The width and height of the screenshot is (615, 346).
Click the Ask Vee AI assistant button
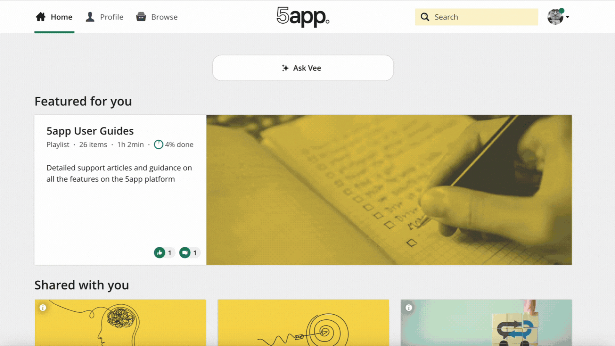(x=303, y=68)
